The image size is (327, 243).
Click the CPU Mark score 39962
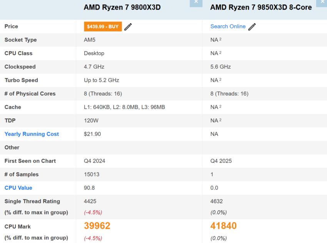(98, 226)
